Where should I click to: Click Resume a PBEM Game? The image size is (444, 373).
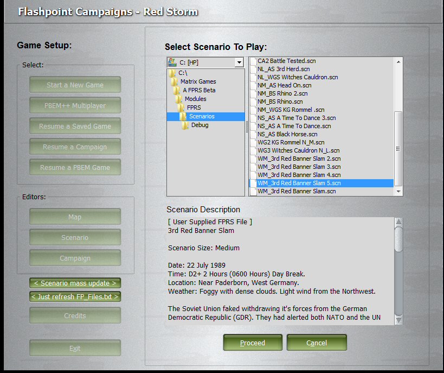[x=75, y=167]
